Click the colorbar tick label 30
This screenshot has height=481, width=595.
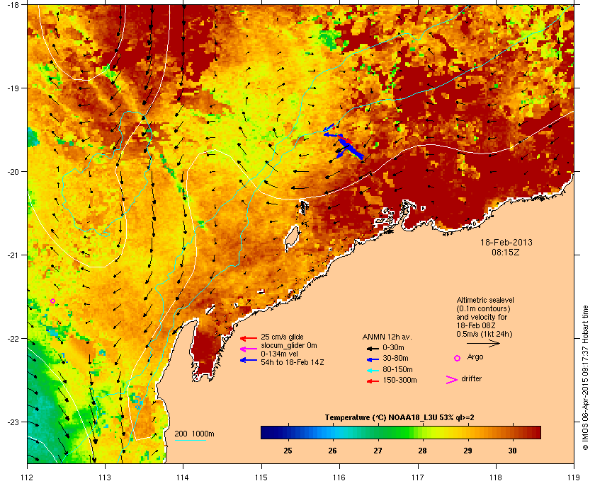512,451
